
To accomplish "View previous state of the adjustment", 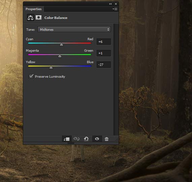I will click(76, 139).
